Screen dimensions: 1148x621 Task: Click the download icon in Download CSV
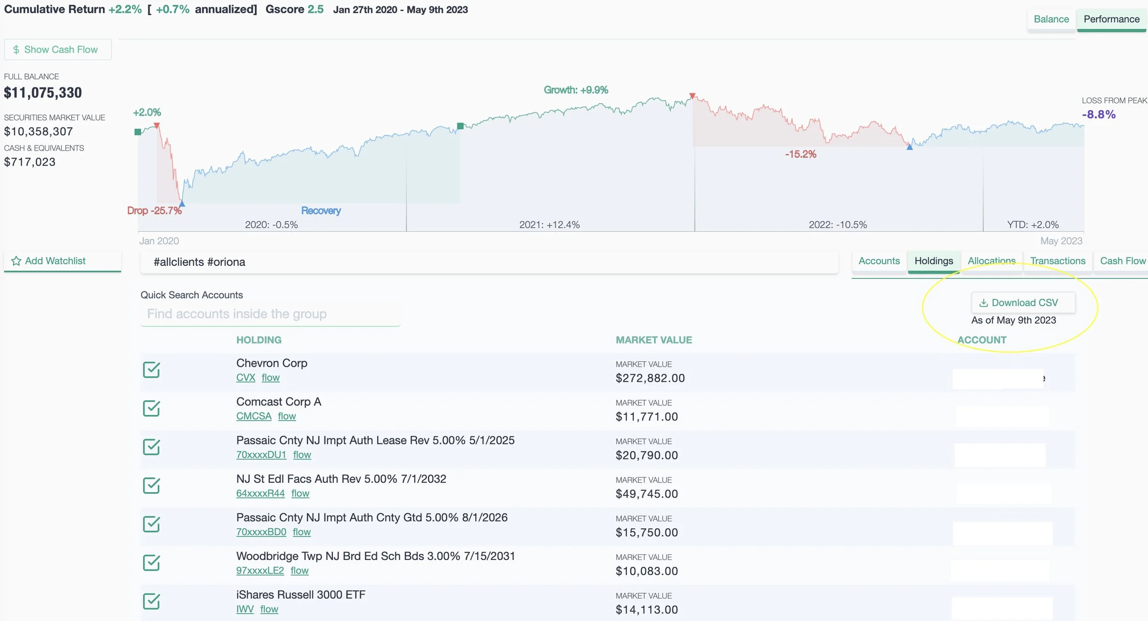click(x=983, y=303)
